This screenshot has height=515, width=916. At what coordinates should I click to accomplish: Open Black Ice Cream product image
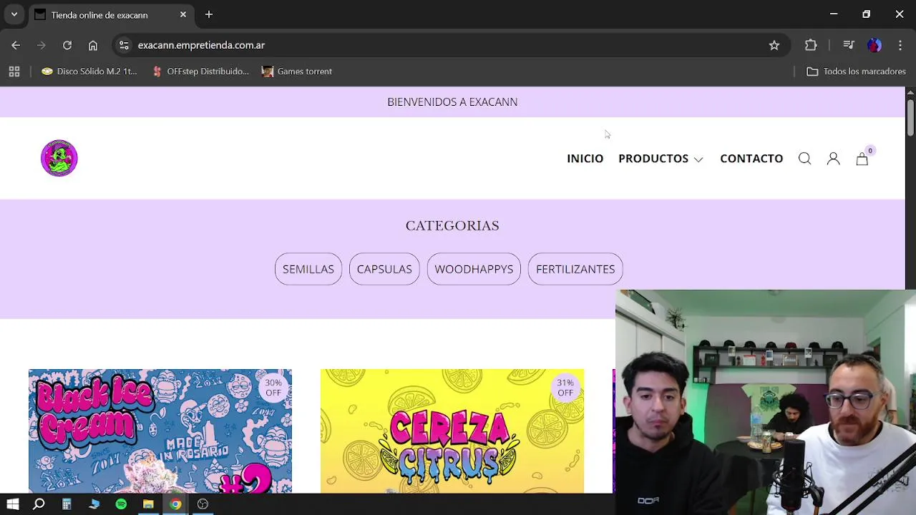click(x=160, y=431)
